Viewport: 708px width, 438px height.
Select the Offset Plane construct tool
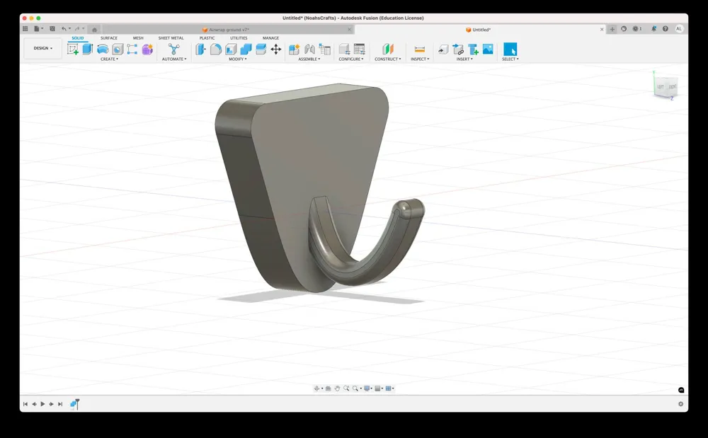pos(388,49)
